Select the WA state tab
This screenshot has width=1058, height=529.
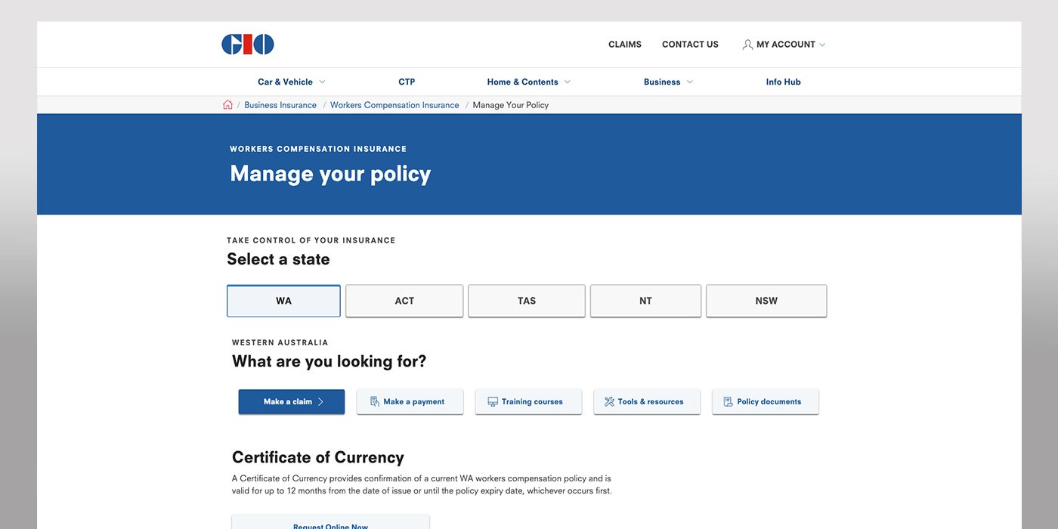pos(283,301)
